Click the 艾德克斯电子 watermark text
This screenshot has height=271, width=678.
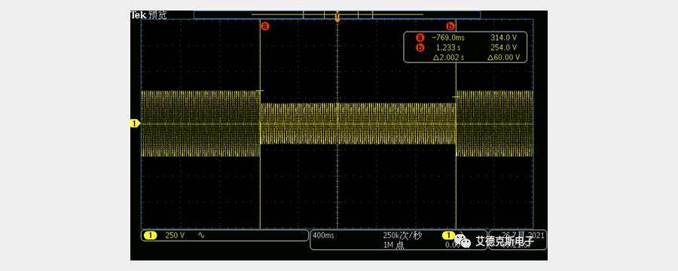[505, 241]
